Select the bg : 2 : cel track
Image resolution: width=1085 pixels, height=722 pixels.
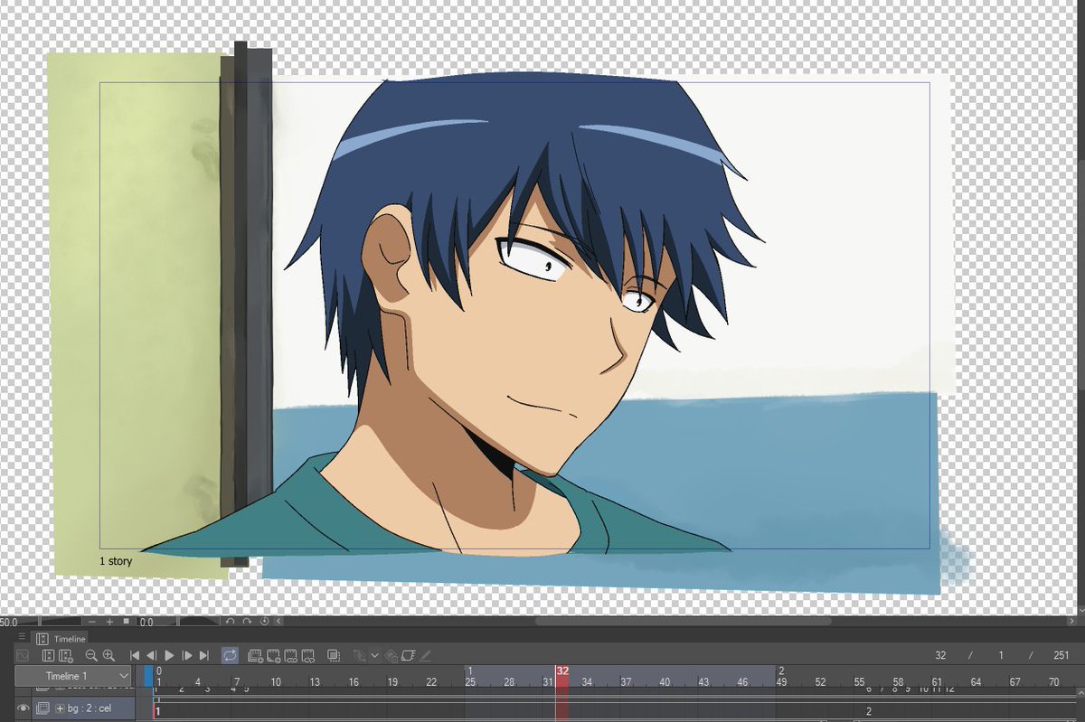pos(83,708)
